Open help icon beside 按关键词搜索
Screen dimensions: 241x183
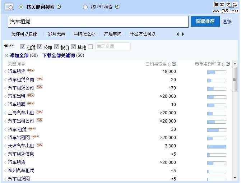click(x=59, y=7)
